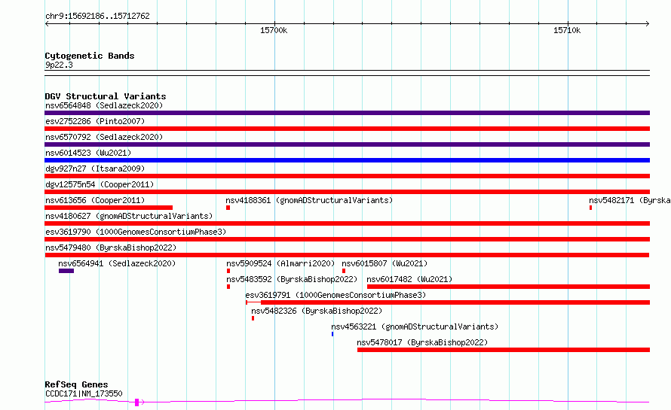Select the red dgv927n27 variant bar
This screenshot has width=671, height=410.
(347, 176)
